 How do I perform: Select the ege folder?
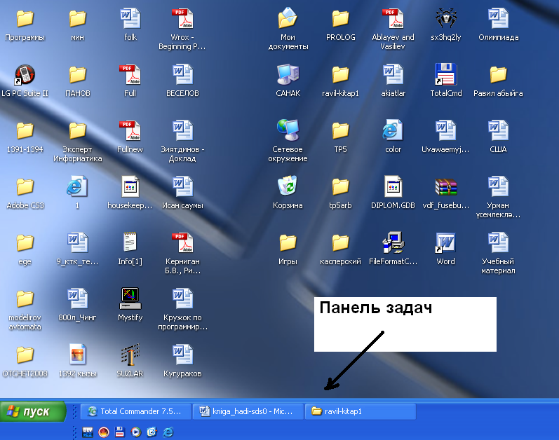tap(25, 243)
